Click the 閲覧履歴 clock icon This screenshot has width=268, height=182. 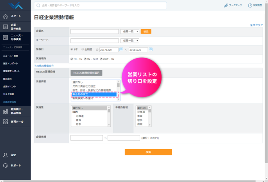250,5
